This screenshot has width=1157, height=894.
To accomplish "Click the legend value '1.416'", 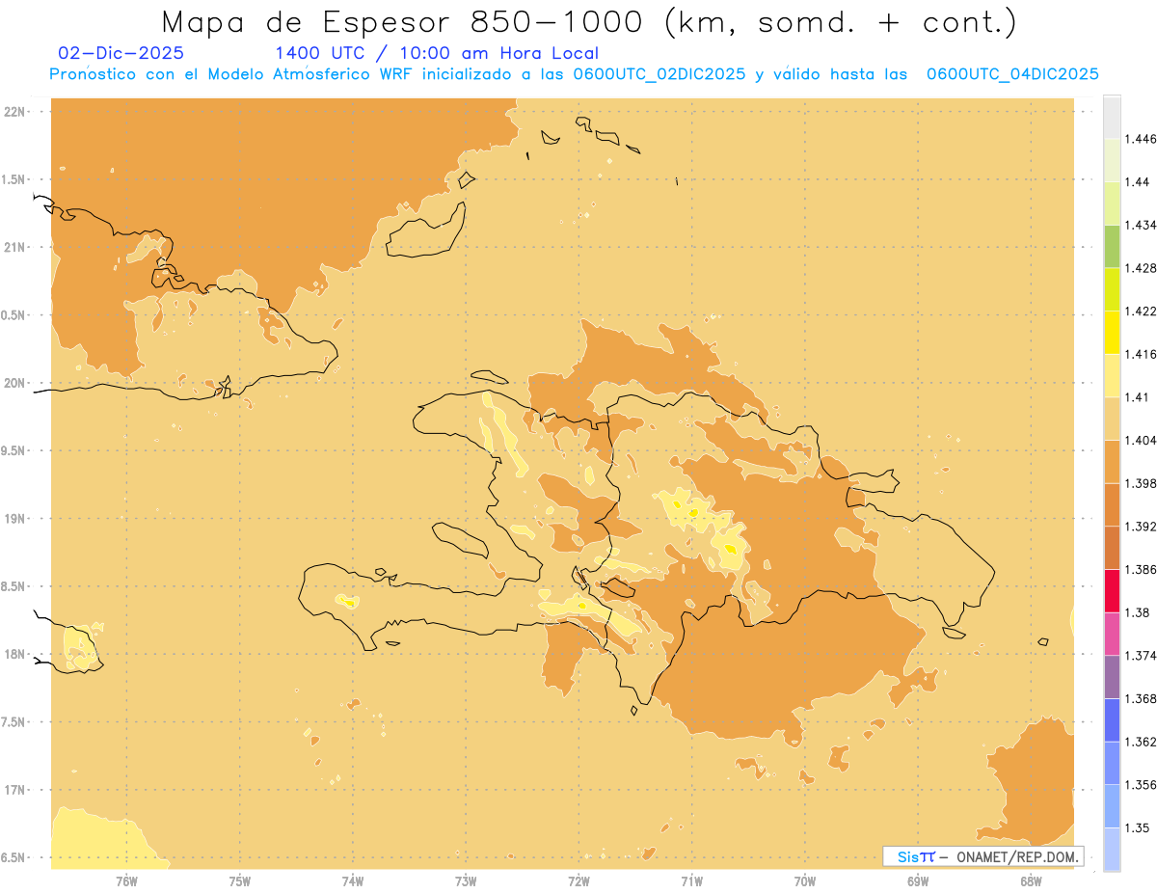I will tap(1141, 354).
